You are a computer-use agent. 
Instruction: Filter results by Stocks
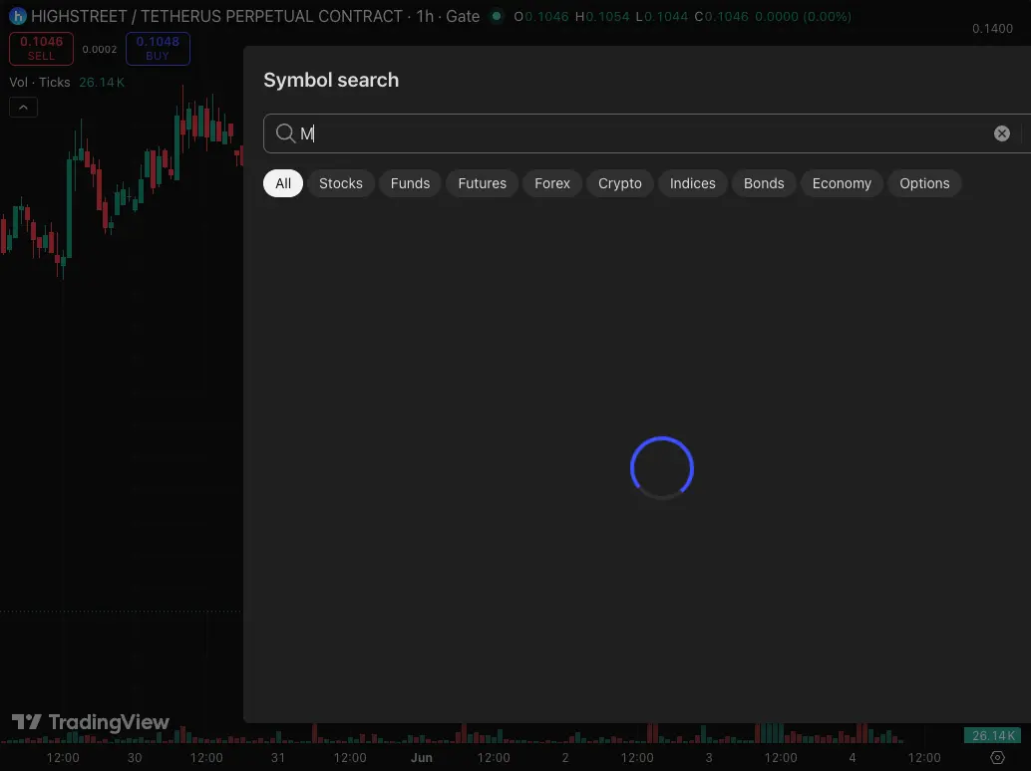point(341,183)
